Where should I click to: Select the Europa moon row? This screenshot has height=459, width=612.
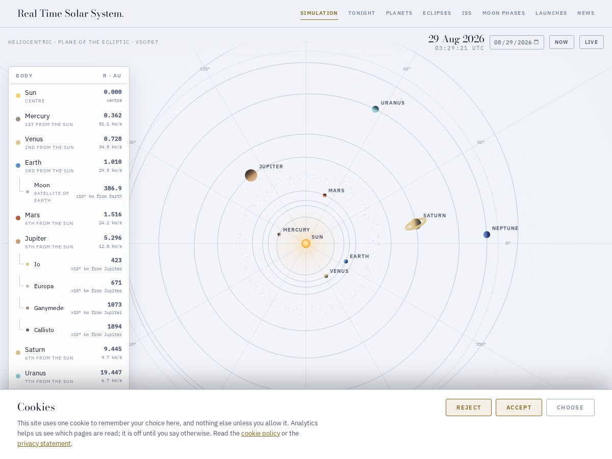coord(69,286)
